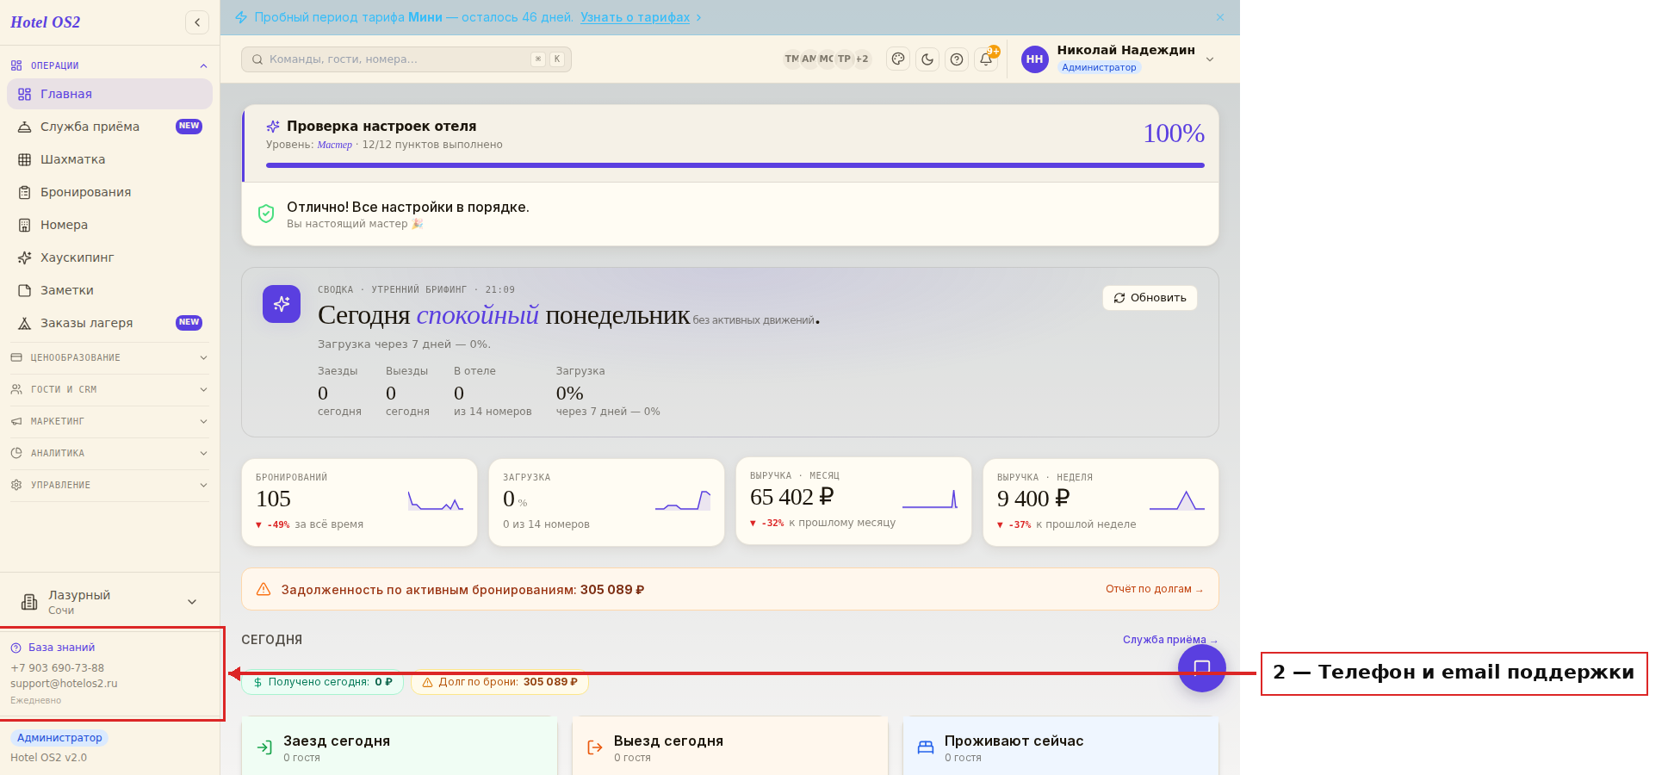Click the Хаускипинг sparkle icon
Viewport: 1668px width, 775px height.
coord(24,257)
